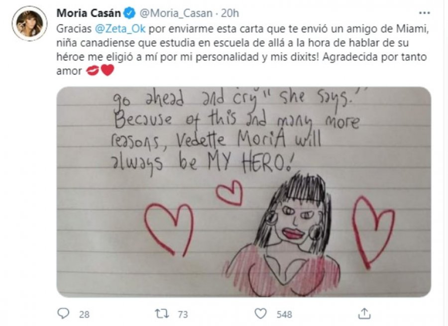Click the red heart emoji in tweet
This screenshot has height=326, width=448.
108,70
